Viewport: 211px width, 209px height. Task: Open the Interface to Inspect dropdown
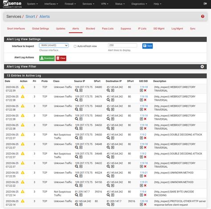click(x=54, y=45)
